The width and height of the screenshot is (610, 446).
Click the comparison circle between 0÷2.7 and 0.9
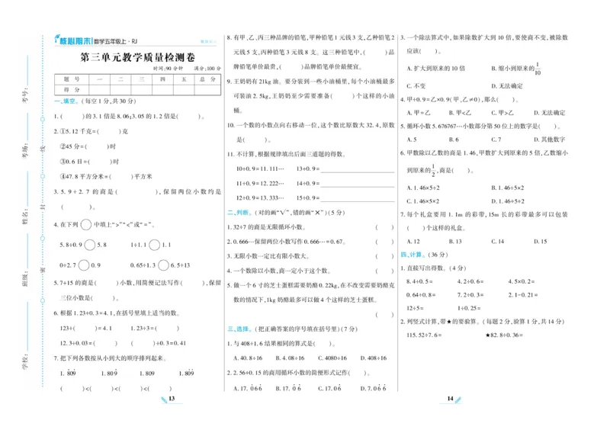pos(85,263)
